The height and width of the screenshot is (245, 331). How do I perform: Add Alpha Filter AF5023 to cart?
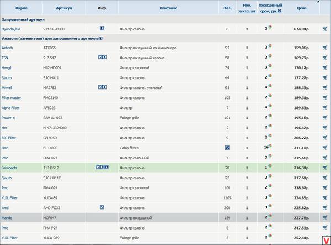pyautogui.click(x=325, y=107)
